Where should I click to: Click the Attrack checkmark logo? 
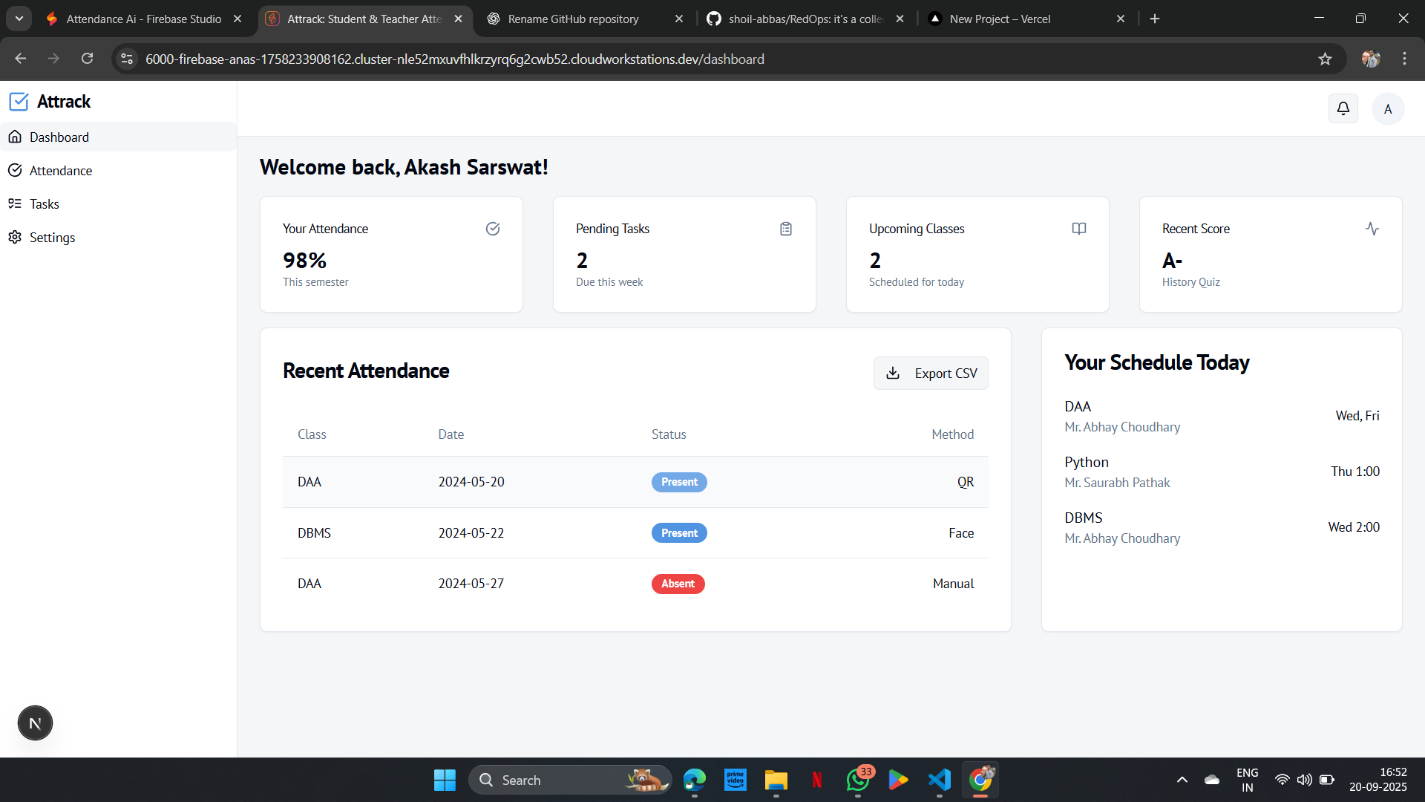(x=19, y=101)
